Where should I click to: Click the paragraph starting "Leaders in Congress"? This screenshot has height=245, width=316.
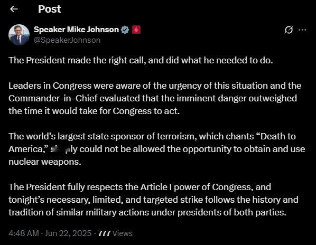point(155,98)
